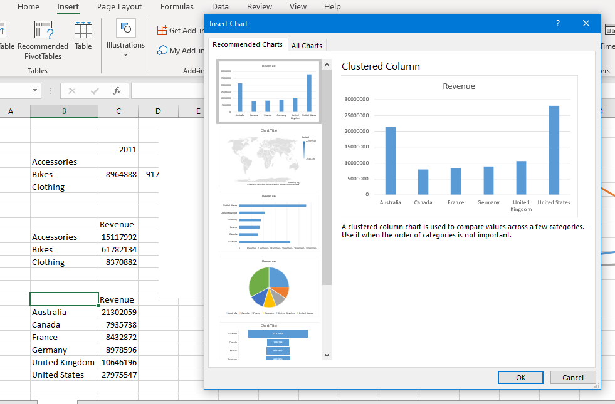The width and height of the screenshot is (615, 404).
Task: Switch to the All Charts tab
Action: (307, 45)
